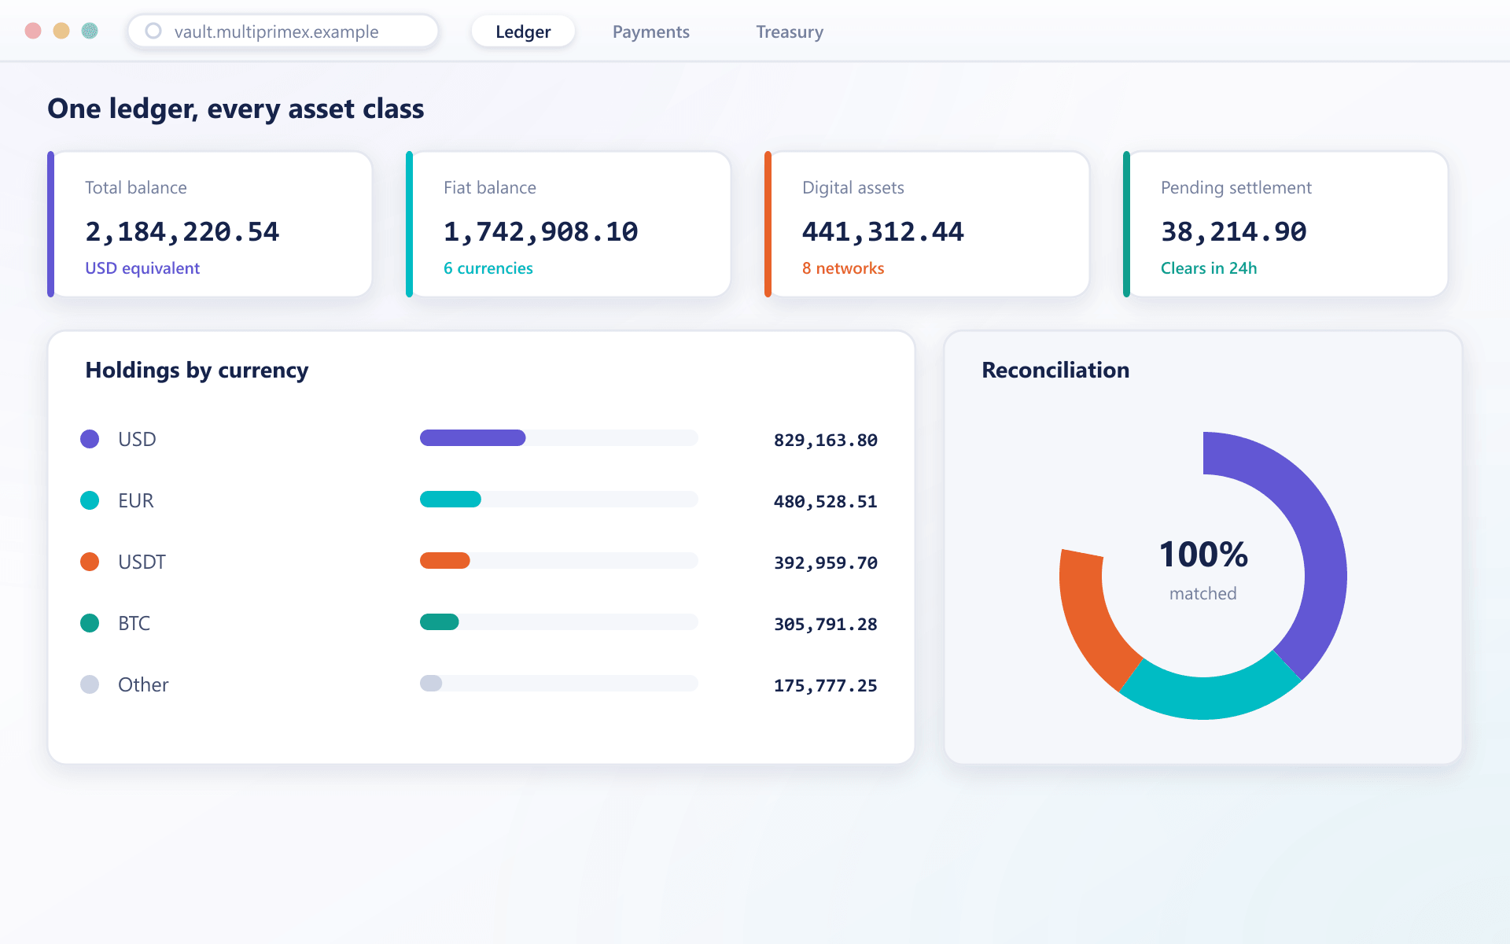Click the green window dot
Image resolution: width=1510 pixels, height=944 pixels.
pos(90,31)
